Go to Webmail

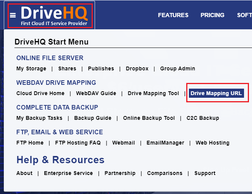tap(124, 143)
